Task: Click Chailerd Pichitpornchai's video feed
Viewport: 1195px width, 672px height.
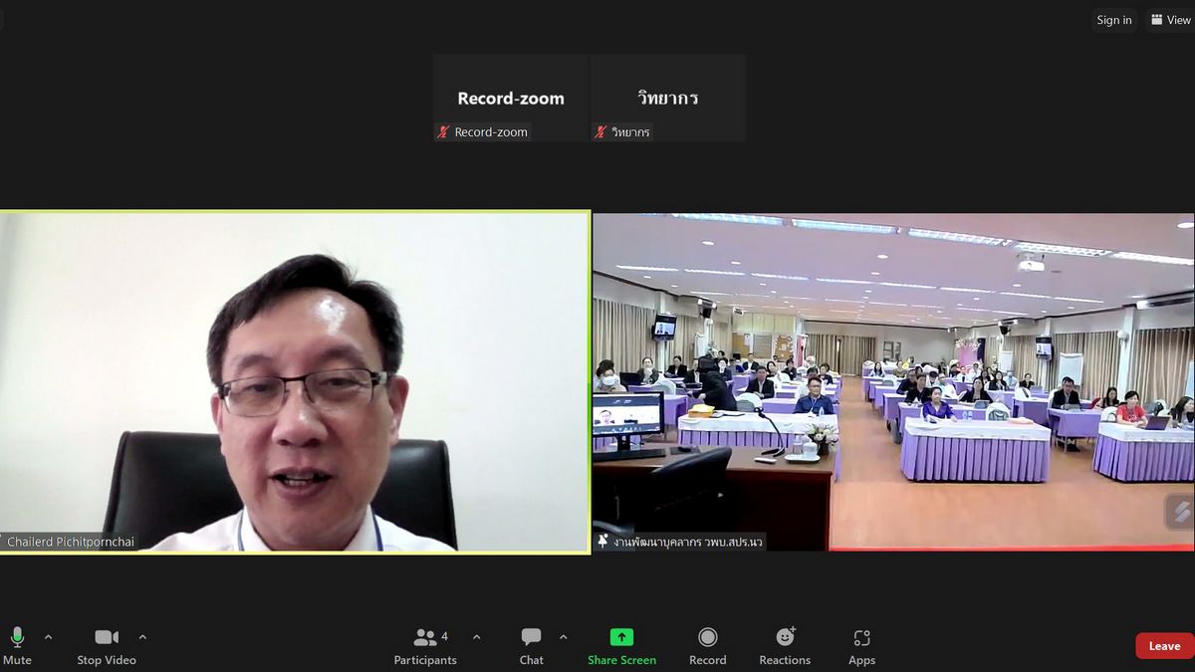Action: (295, 381)
